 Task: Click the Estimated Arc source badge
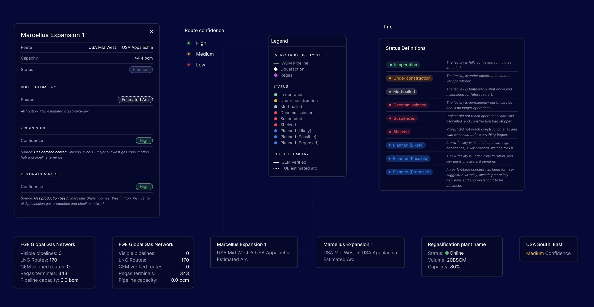[135, 99]
